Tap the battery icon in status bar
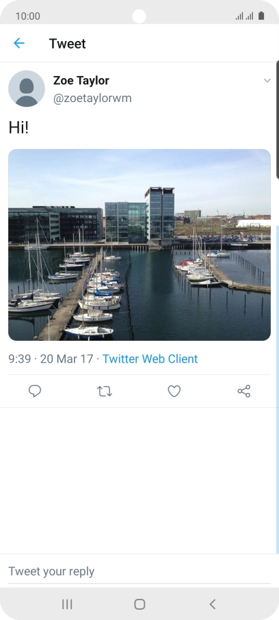This screenshot has height=620, width=279. click(x=261, y=16)
